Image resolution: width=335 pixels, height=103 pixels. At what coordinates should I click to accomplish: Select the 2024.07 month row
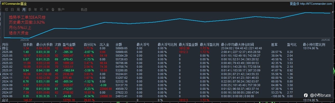167,93
